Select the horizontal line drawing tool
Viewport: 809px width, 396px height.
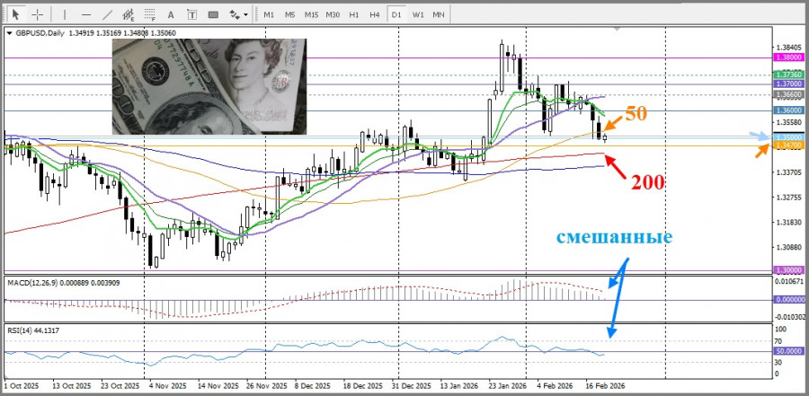click(x=86, y=14)
